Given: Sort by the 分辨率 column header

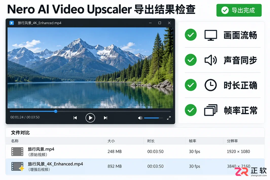Looking at the screenshot, I should (x=232, y=141).
